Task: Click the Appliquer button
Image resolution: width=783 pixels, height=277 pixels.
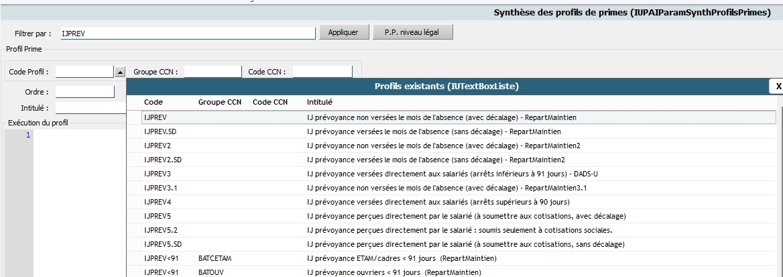Action: [x=343, y=32]
